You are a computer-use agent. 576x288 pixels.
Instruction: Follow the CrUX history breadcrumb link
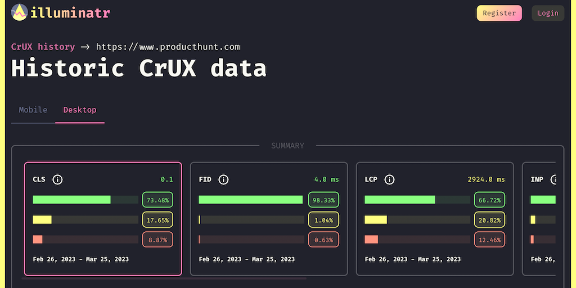click(x=43, y=47)
